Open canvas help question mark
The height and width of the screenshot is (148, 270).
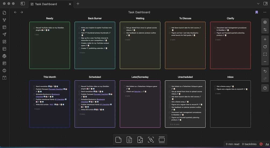coord(265,88)
